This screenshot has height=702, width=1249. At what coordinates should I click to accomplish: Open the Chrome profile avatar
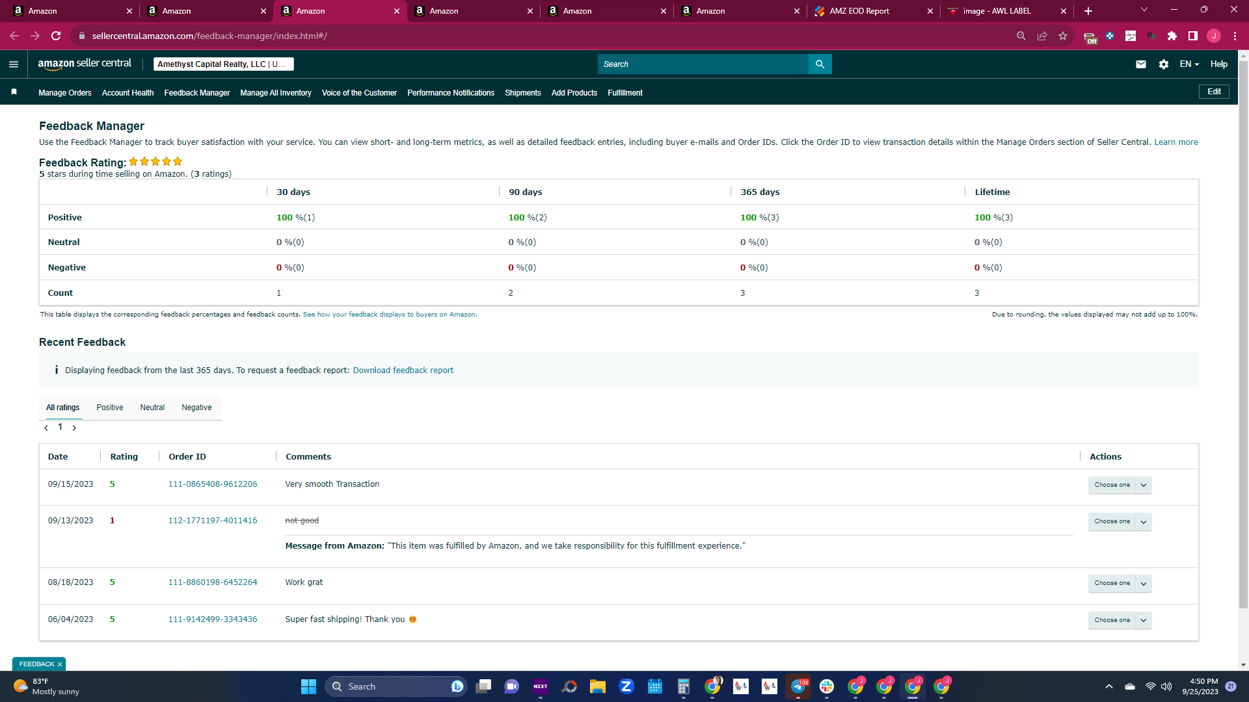click(x=1214, y=36)
